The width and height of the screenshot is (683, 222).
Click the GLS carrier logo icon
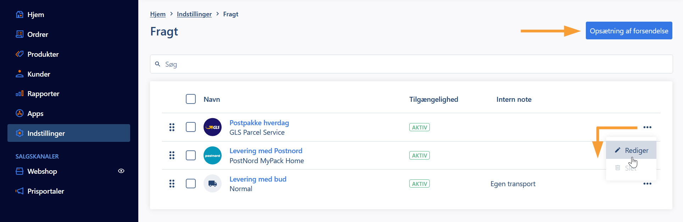212,127
